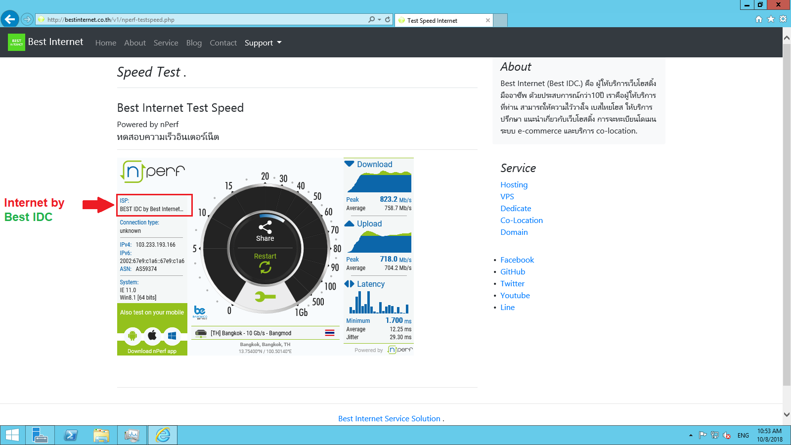This screenshot has width=791, height=445.
Task: Click the Best Internet brand title
Action: 56,42
